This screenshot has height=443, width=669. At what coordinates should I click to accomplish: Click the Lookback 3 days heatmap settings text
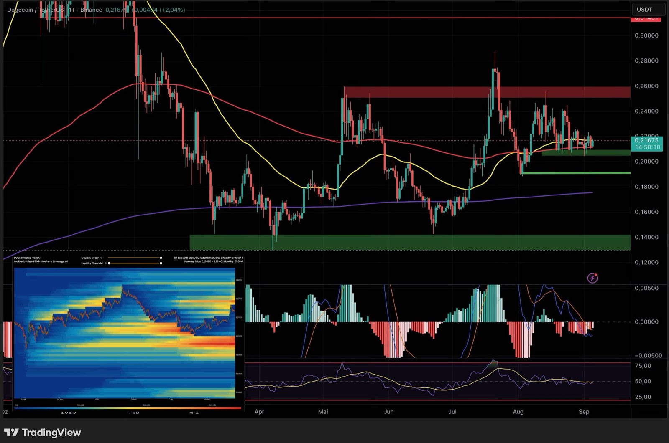tap(41, 261)
